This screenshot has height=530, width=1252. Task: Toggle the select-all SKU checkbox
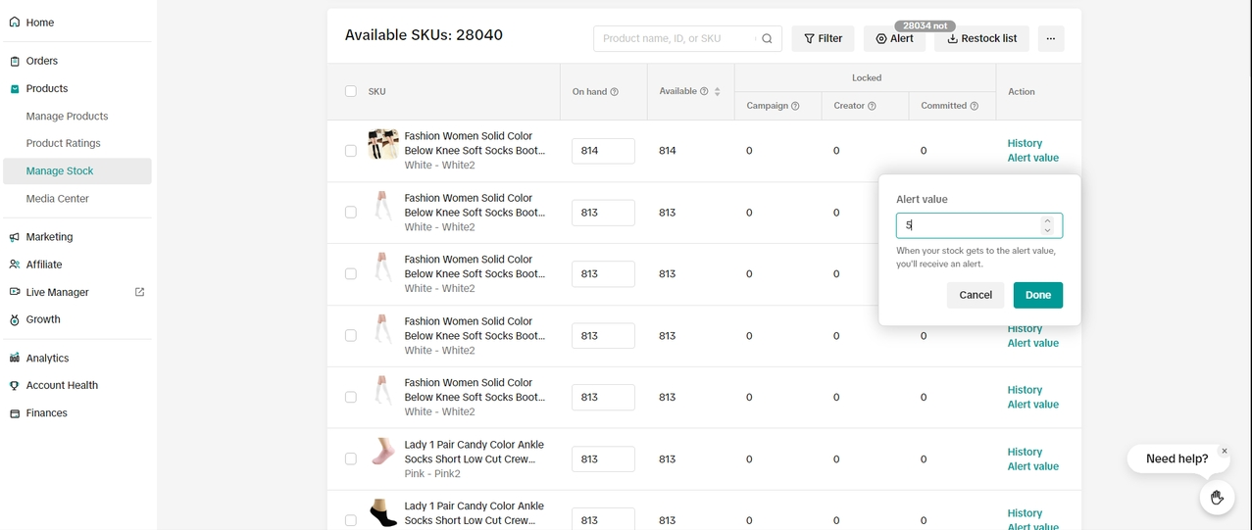[350, 91]
